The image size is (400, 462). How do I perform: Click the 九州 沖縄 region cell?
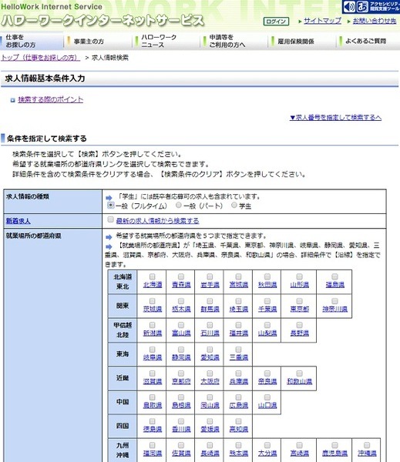(x=123, y=450)
